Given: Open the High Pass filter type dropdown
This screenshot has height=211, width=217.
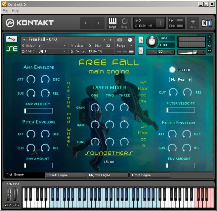Looking at the screenshot, I should coord(181,80).
